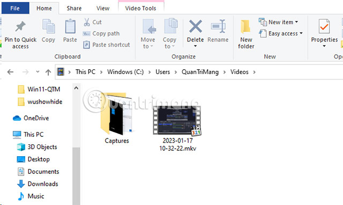Click the Rename icon in Organize
This screenshot has height=205, width=343.
[x=218, y=26]
